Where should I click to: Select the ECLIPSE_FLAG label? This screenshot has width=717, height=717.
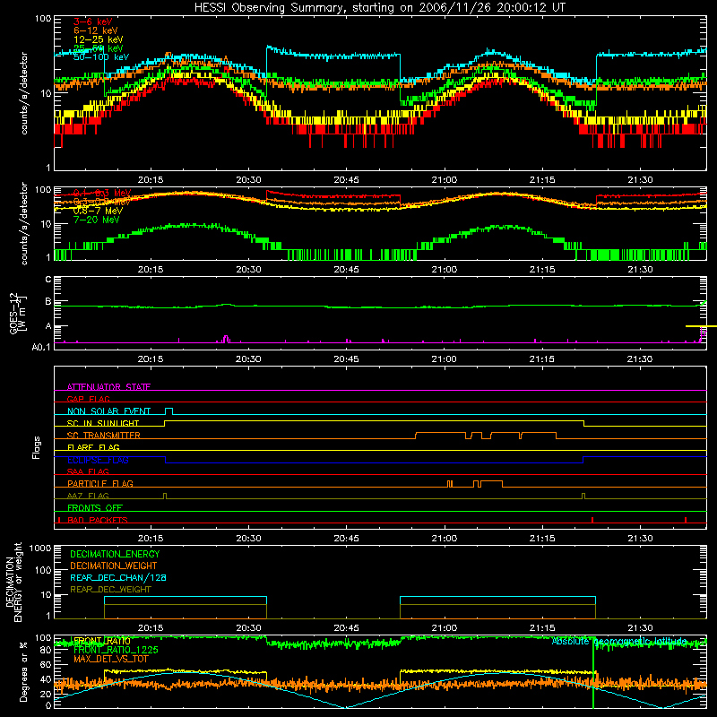coord(98,460)
